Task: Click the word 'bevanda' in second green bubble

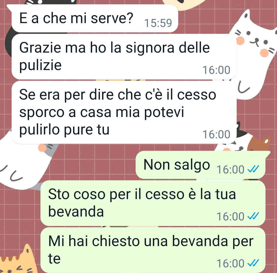Action: [x=76, y=211]
